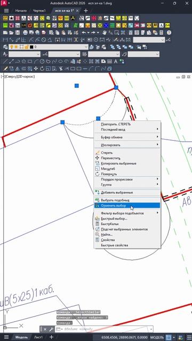Image resolution: width=192 pixels, height=341 pixels.
Task: Switch to the Начало tab
Action: tap(21, 11)
